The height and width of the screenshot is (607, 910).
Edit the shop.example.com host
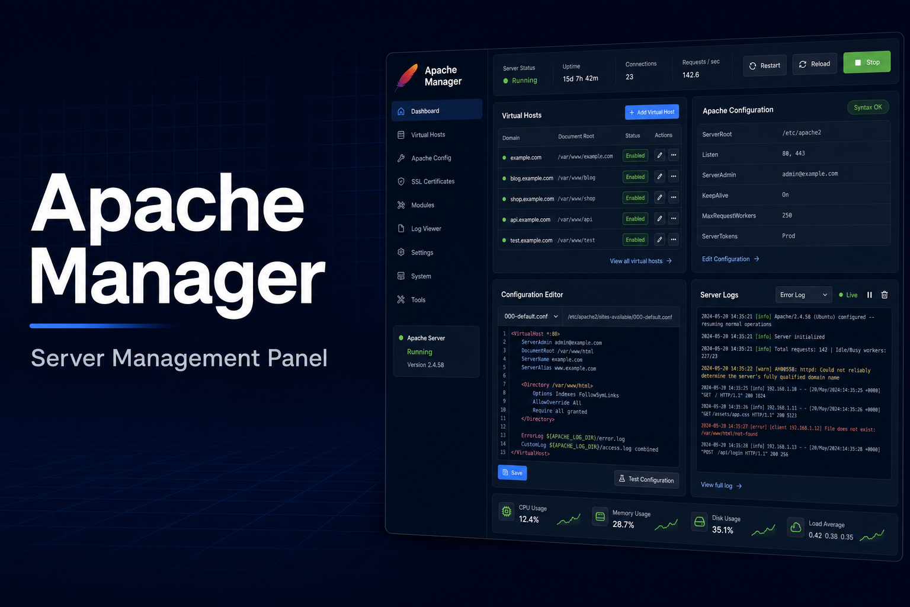click(x=659, y=197)
